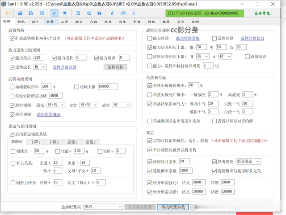Viewport: 286px width, 215px height.
Task: Open the 爵位所需城市 link
Action: click(48, 114)
